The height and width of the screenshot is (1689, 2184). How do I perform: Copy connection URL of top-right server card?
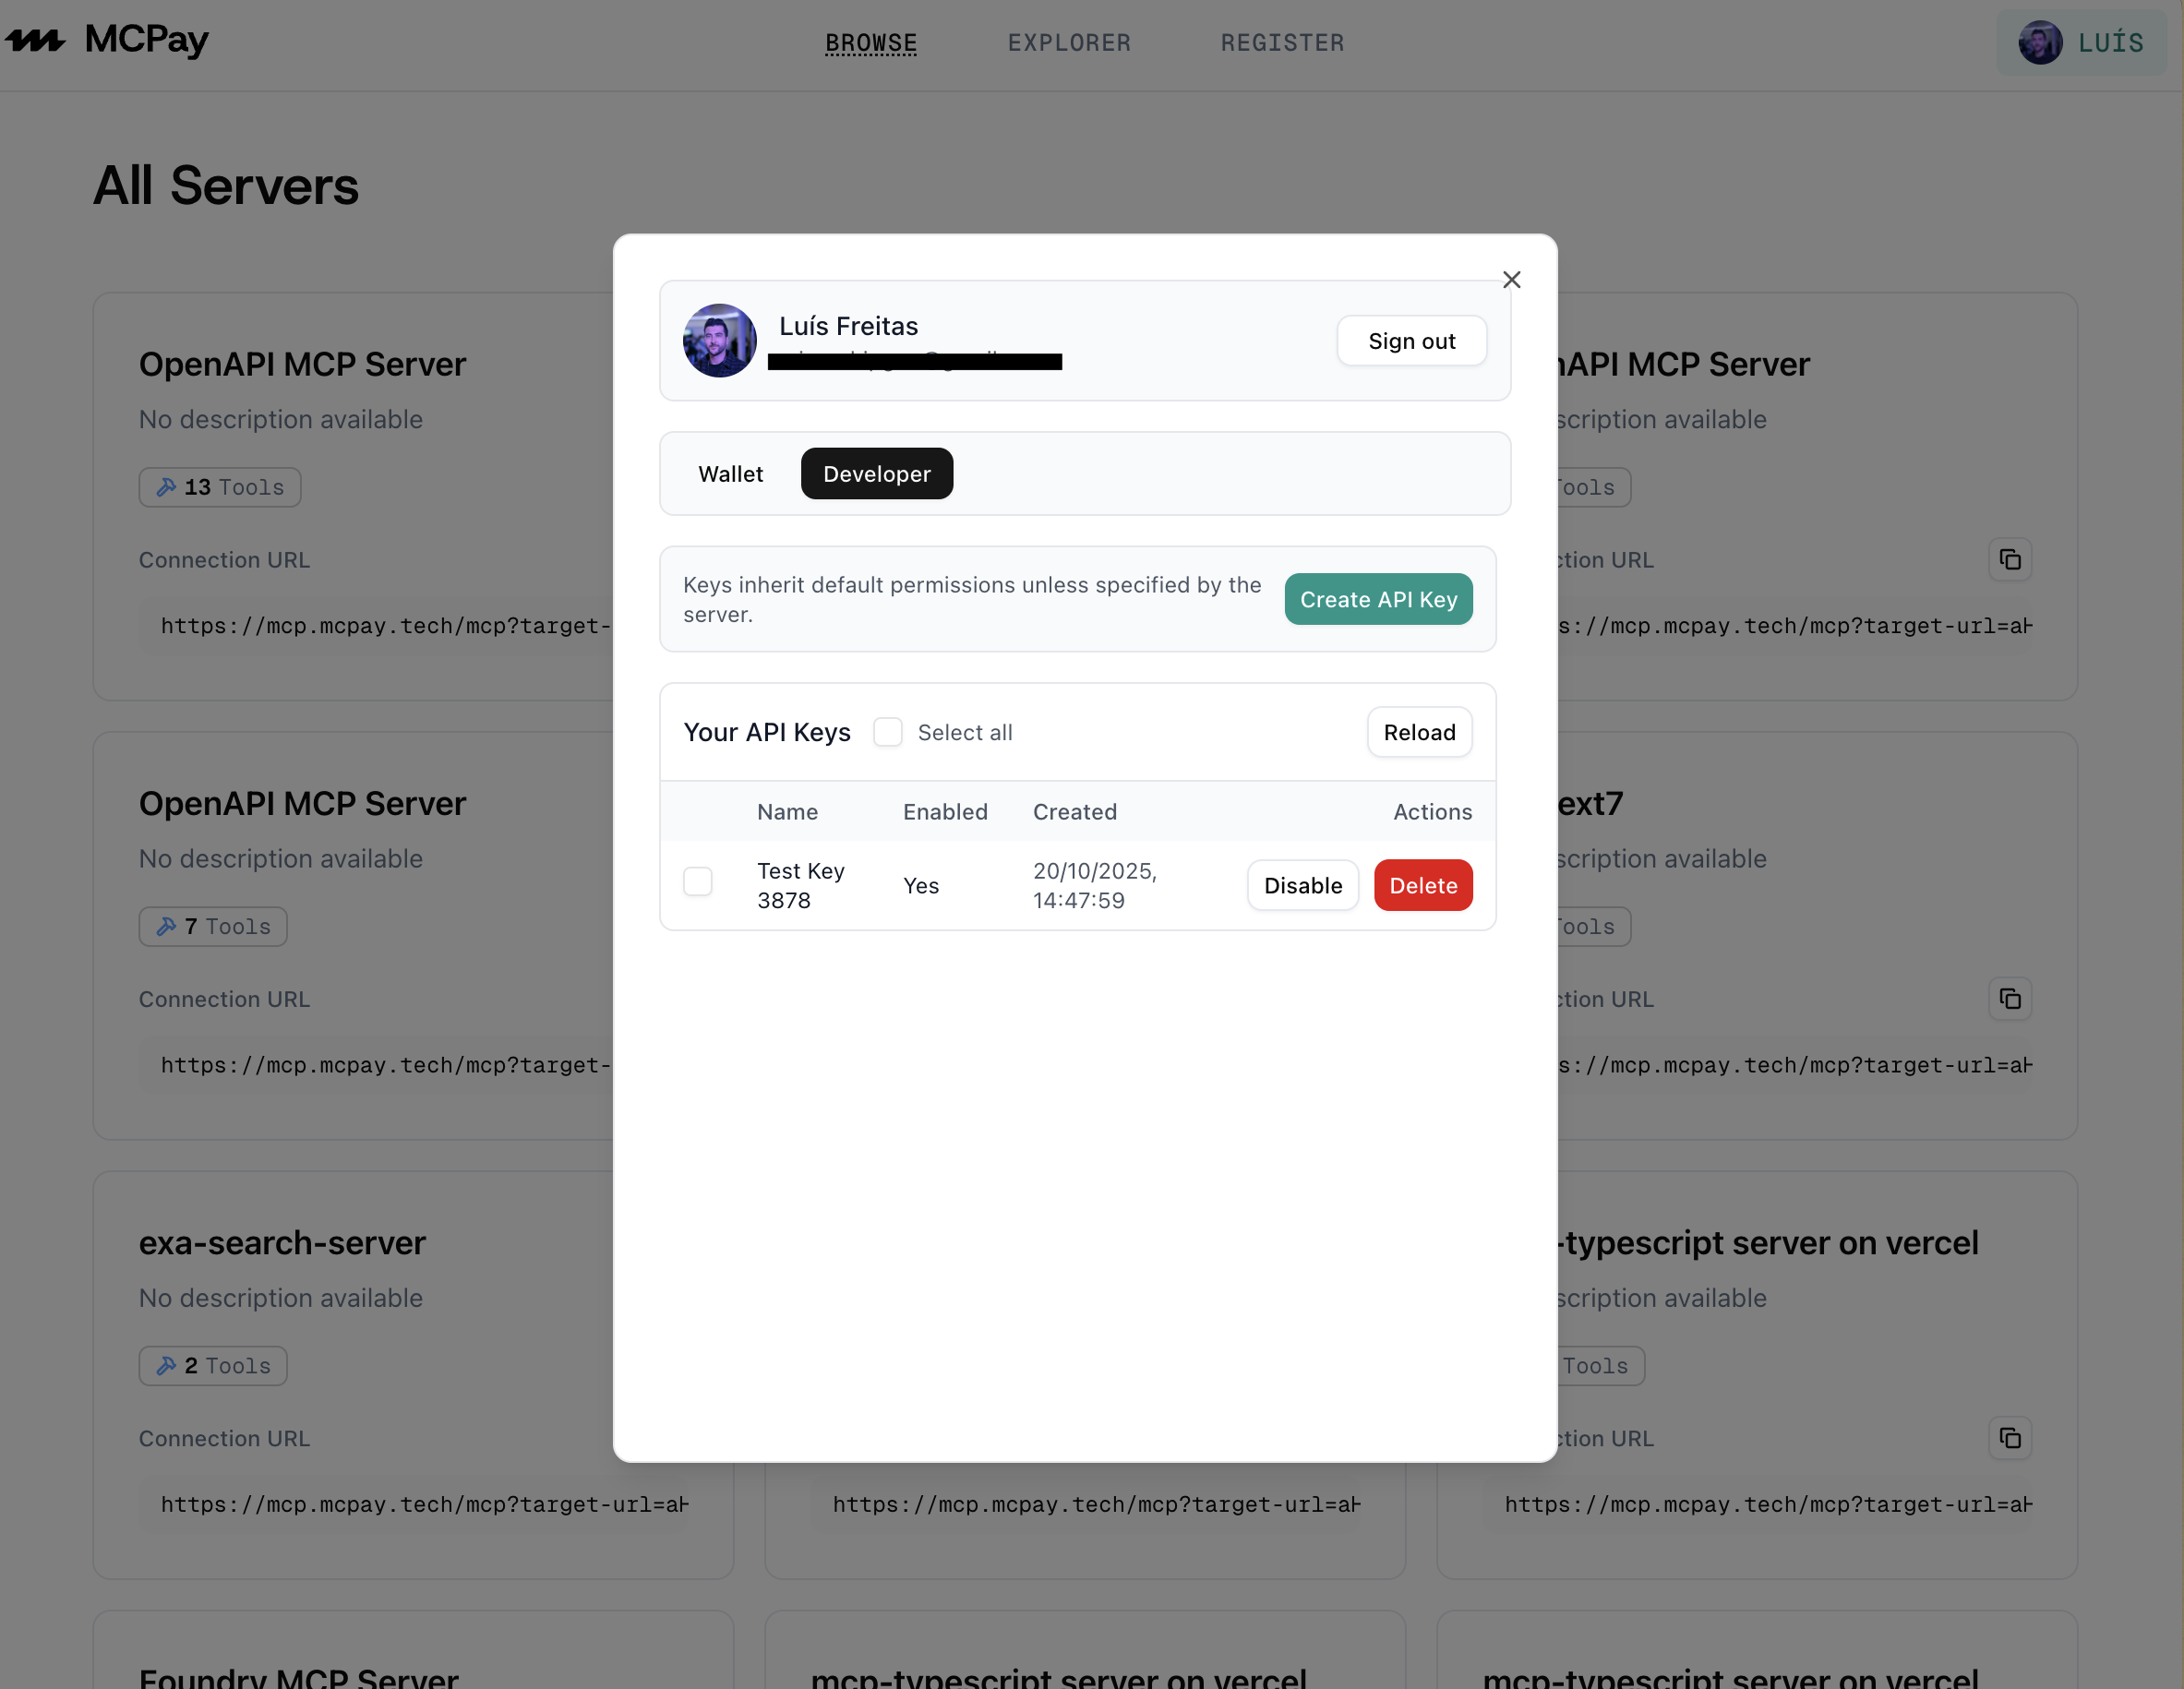click(x=2009, y=560)
